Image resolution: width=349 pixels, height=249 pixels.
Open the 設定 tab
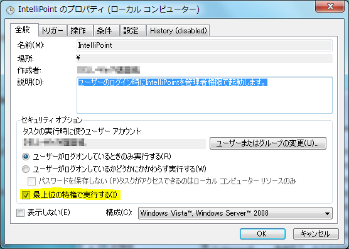[x=133, y=31]
